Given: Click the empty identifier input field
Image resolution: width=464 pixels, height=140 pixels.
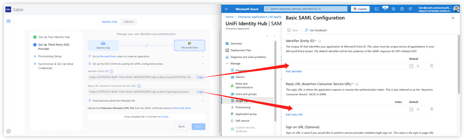Looking at the screenshot, I should click(346, 66).
